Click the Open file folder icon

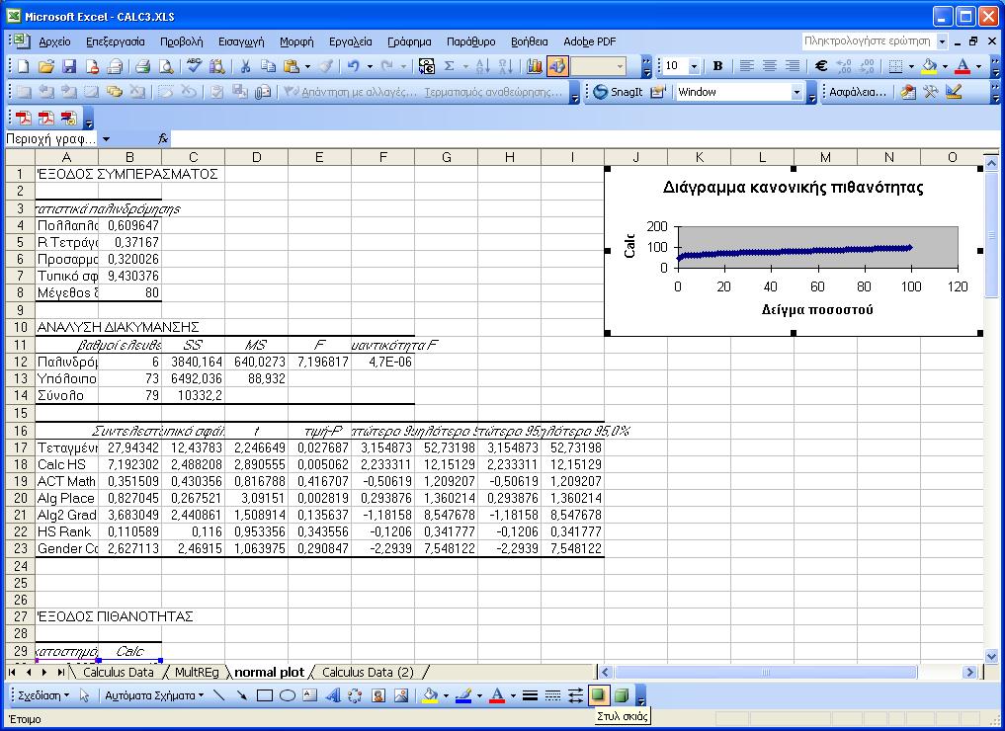click(46, 66)
